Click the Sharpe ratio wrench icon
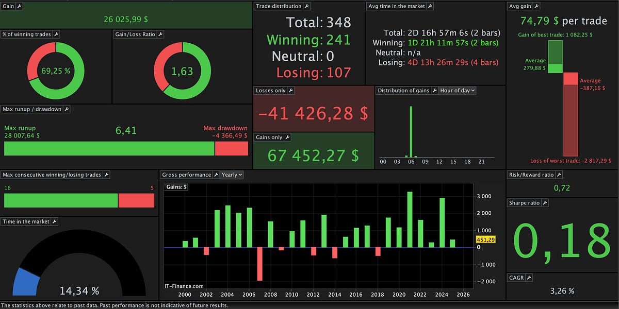This screenshot has height=309, width=619. pos(545,203)
